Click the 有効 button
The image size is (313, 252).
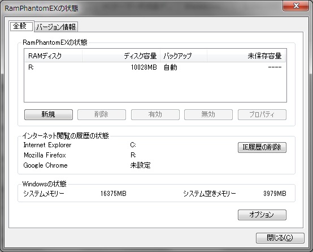tap(155, 114)
